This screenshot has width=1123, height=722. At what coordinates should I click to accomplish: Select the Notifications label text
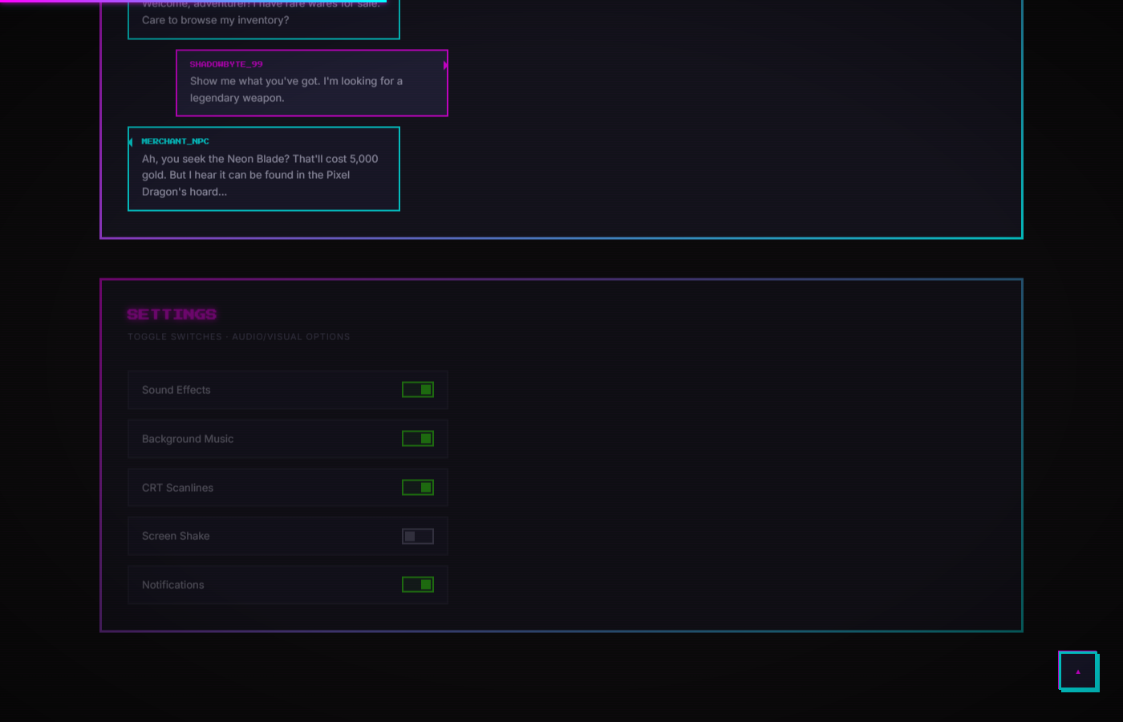(173, 585)
